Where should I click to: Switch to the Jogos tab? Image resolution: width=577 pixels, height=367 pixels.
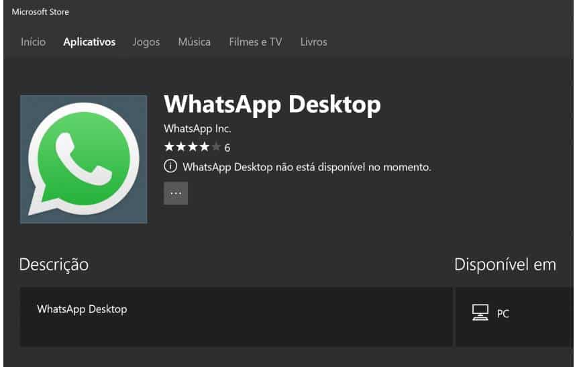tap(146, 42)
